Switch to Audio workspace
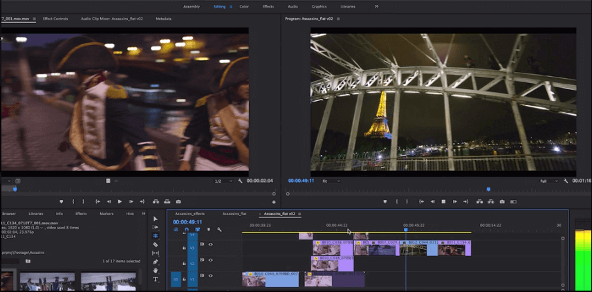This screenshot has height=292, width=592. coord(293,7)
